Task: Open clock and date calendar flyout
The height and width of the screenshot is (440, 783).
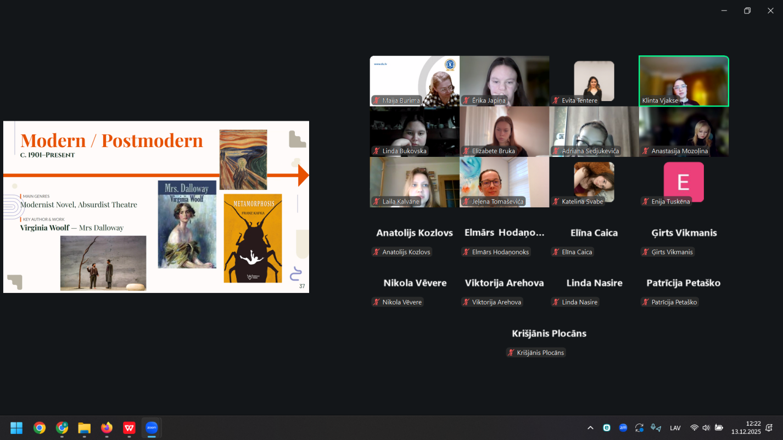Action: 745,428
